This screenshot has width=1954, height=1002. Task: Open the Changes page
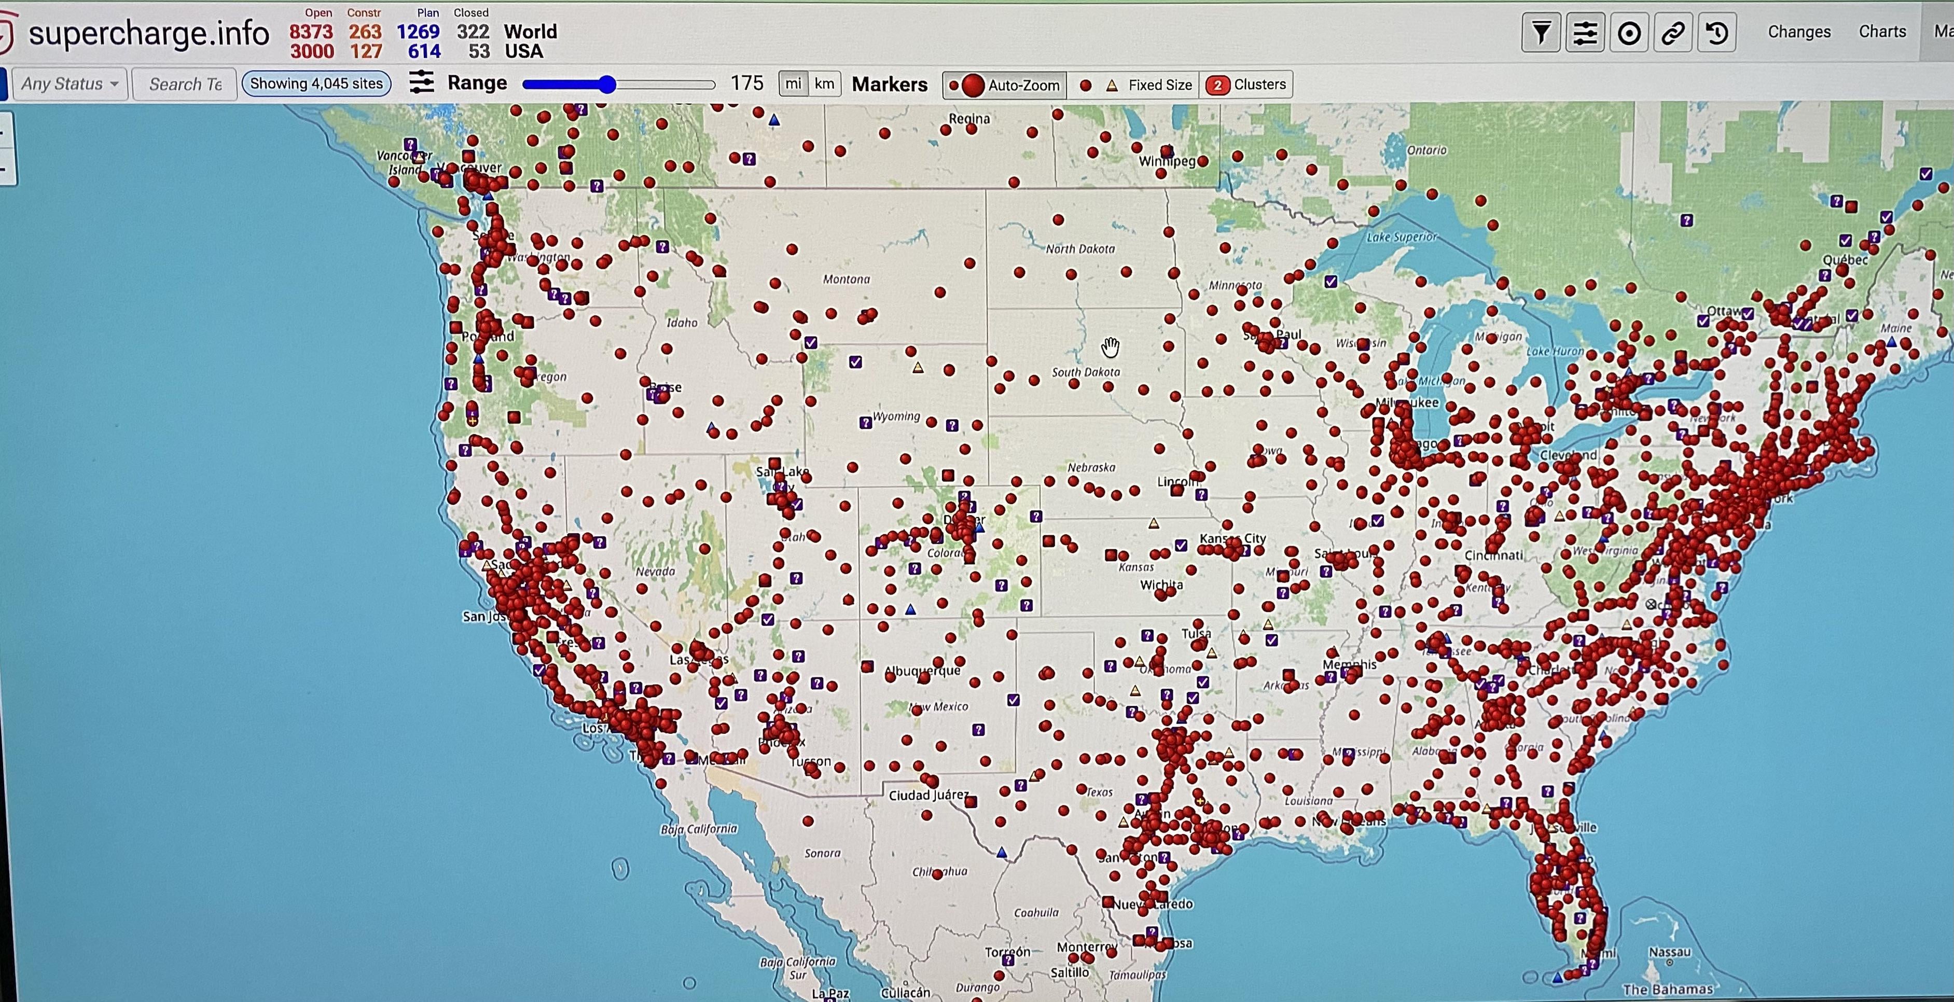[1798, 32]
